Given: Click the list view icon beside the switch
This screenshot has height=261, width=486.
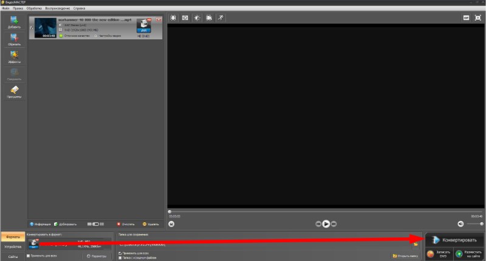Looking at the screenshot, I should coord(89,224).
